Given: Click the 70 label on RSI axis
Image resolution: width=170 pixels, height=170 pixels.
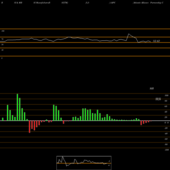Looking at the screenshot, I should coord(2,39).
